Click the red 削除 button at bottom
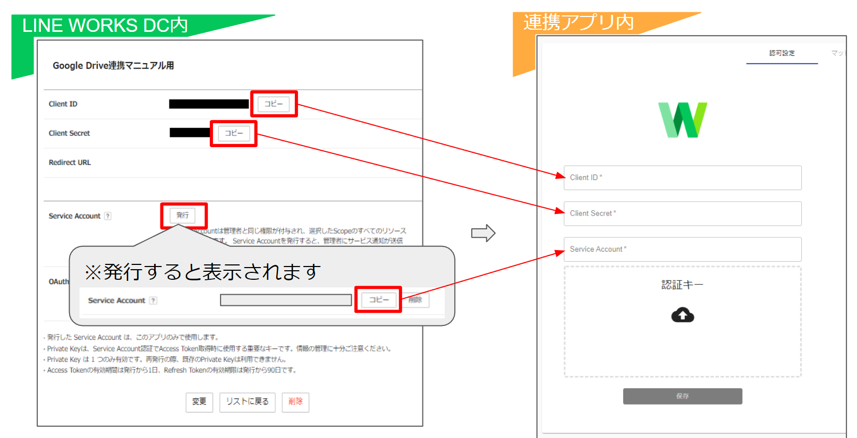This screenshot has height=438, width=857. coord(295,402)
